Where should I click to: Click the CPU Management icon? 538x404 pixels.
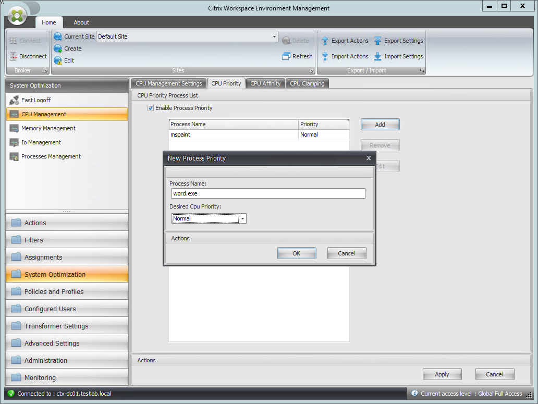coord(14,114)
